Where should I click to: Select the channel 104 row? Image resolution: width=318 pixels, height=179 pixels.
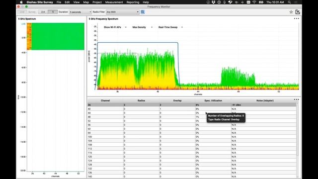click(192, 141)
